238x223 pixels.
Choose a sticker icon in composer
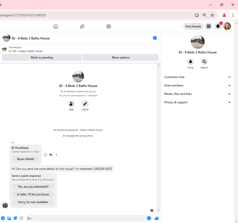(15, 218)
